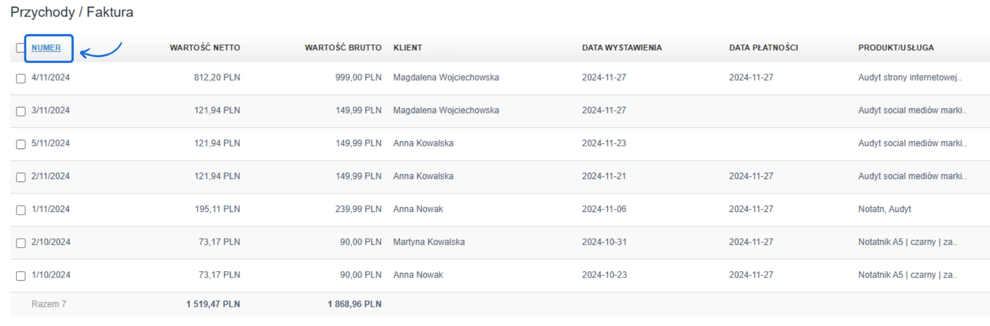Click the KLIENT column header

pos(407,48)
